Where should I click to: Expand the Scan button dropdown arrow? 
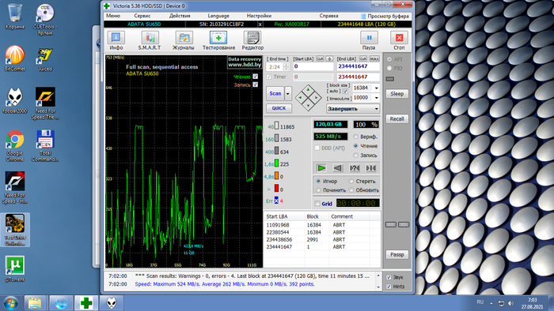click(287, 93)
